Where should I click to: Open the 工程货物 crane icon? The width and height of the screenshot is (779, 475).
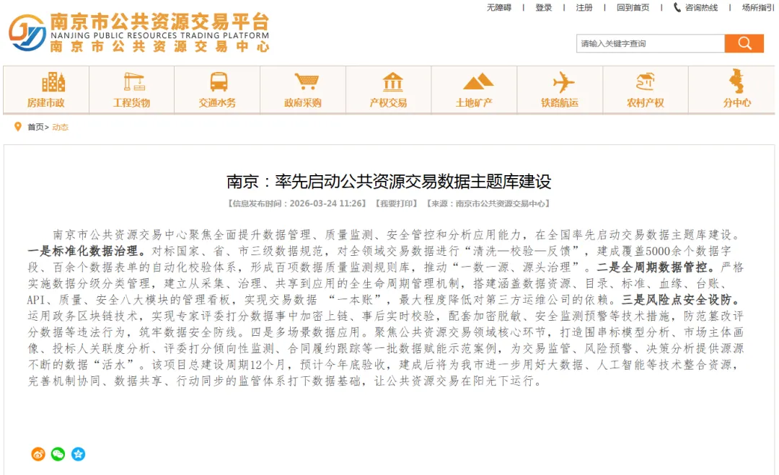click(134, 82)
